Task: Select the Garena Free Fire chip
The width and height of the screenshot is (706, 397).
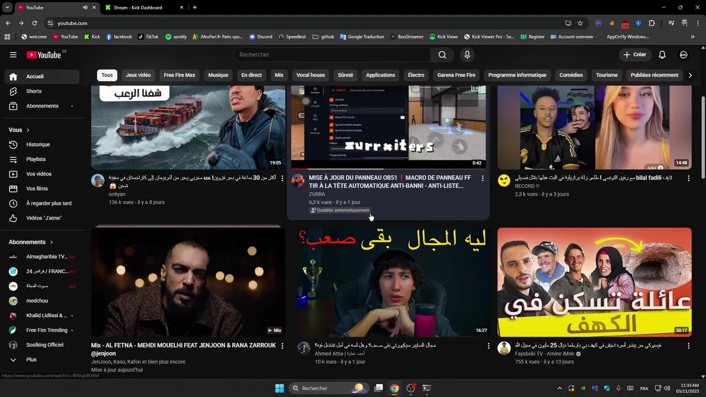Action: click(456, 75)
